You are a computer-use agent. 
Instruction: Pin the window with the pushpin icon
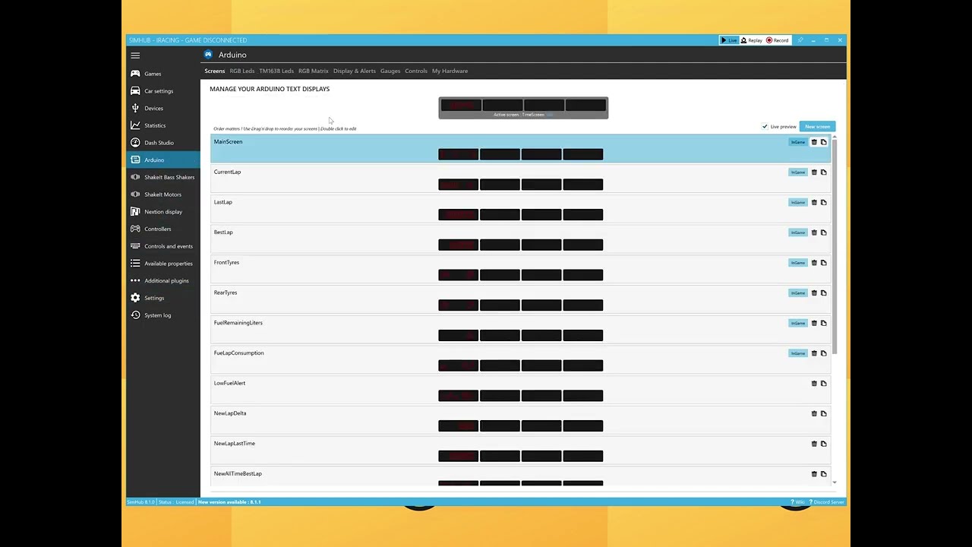800,40
